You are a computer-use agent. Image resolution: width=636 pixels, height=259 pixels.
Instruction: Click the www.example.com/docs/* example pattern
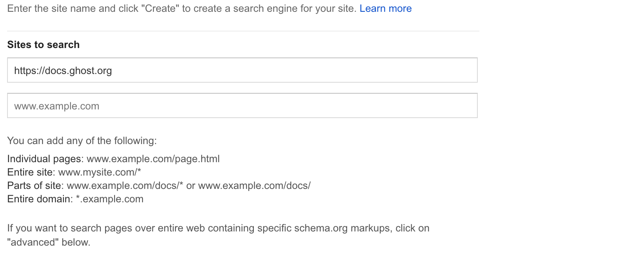[125, 186]
